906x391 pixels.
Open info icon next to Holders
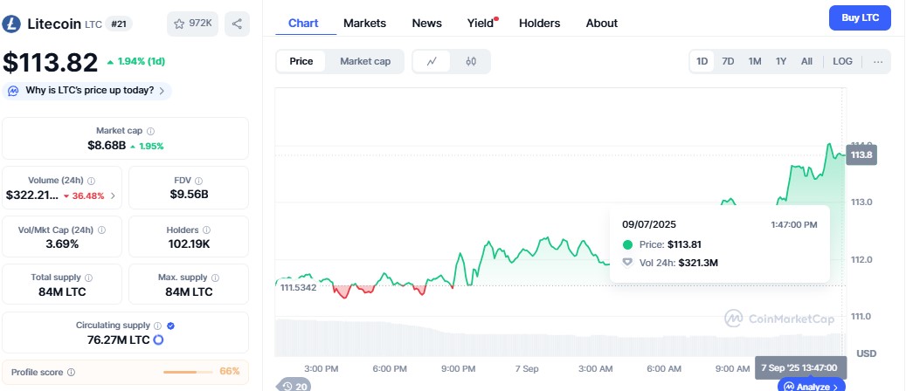[x=207, y=230]
